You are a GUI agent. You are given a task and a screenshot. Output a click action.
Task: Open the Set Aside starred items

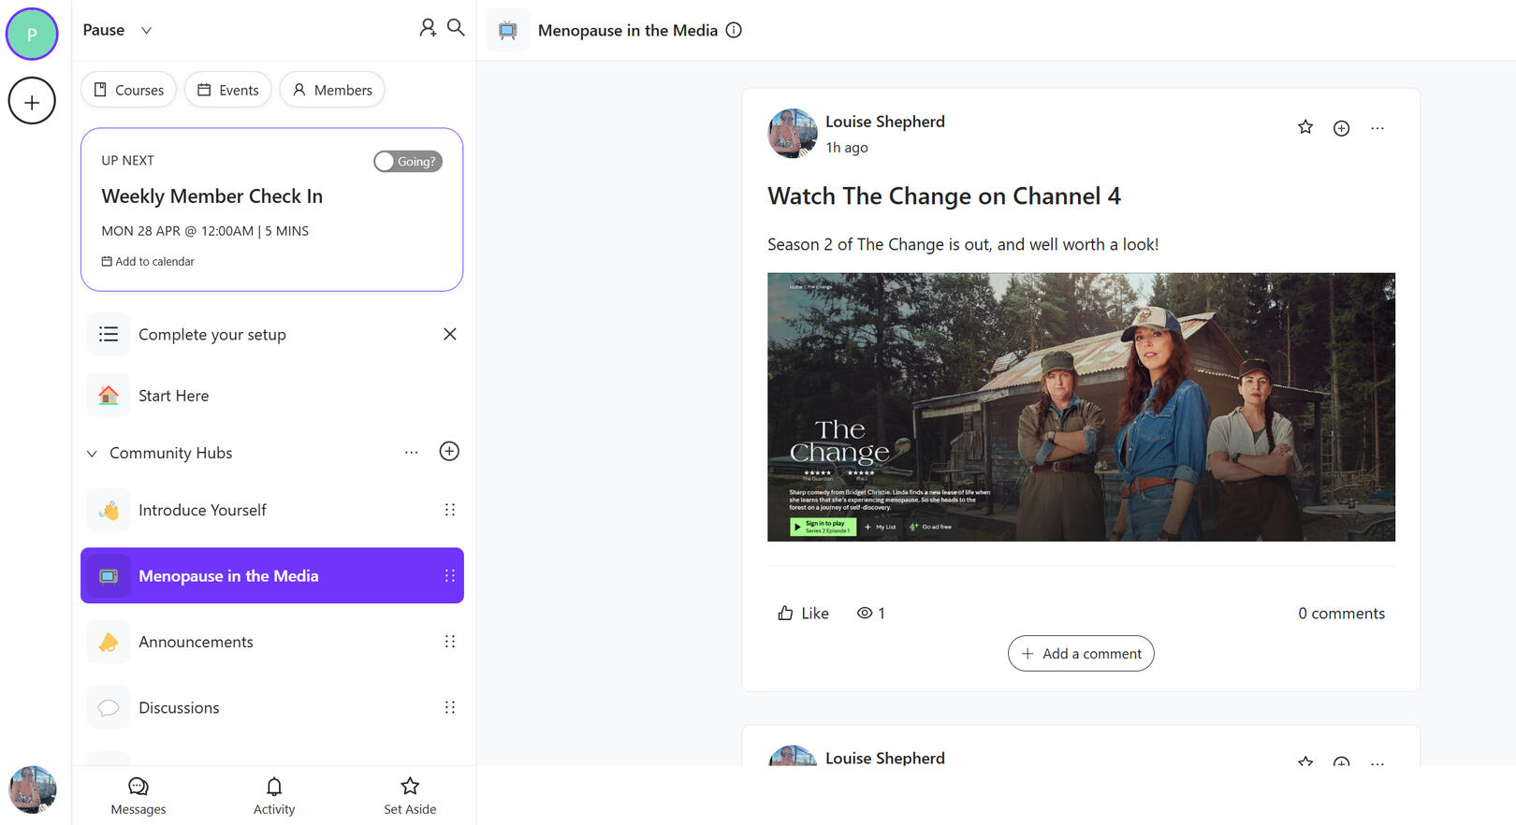click(x=410, y=795)
